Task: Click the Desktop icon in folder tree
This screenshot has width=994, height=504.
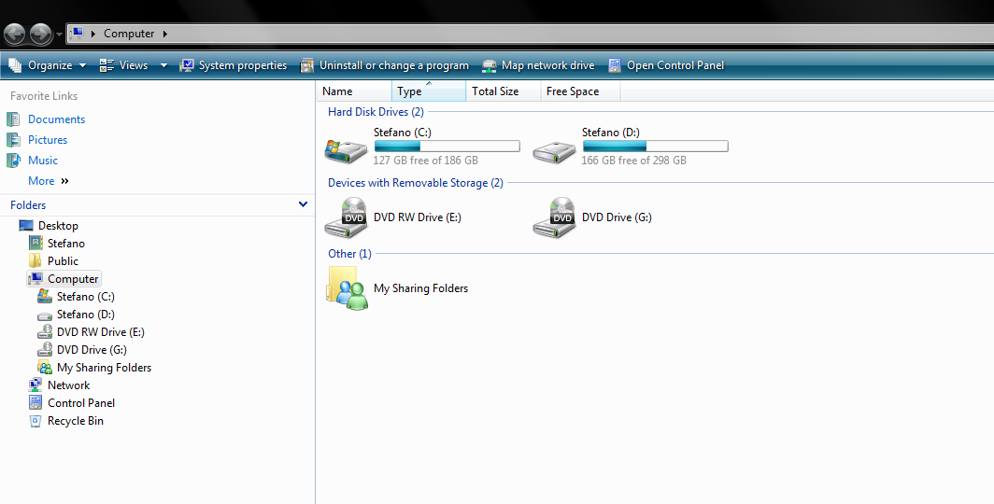Action: click(26, 226)
